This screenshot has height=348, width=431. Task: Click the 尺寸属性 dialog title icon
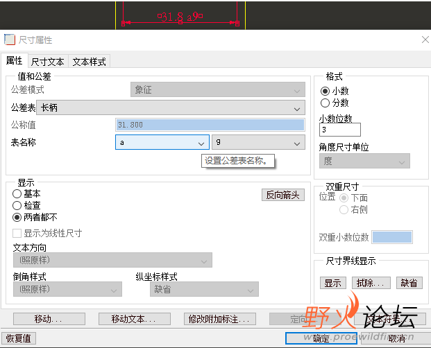10,40
